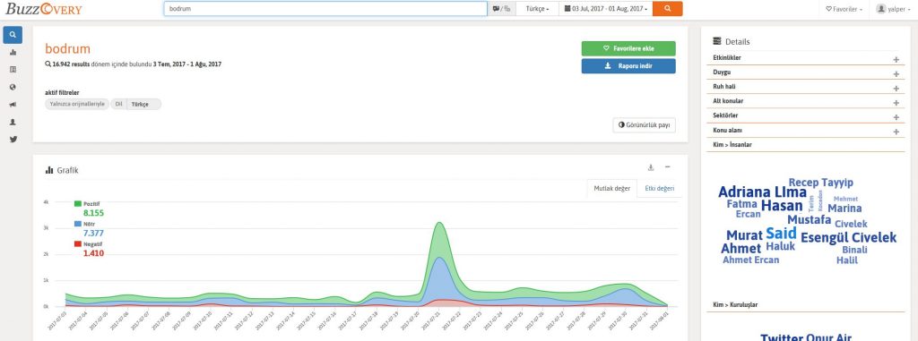This screenshot has width=918, height=341.
Task: Open the globe section in the sidebar
Action: pyautogui.click(x=13, y=87)
